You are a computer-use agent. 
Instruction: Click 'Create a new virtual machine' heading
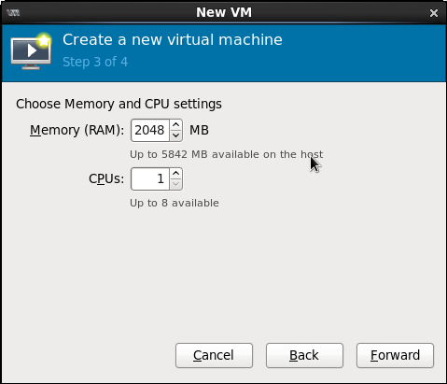point(173,40)
